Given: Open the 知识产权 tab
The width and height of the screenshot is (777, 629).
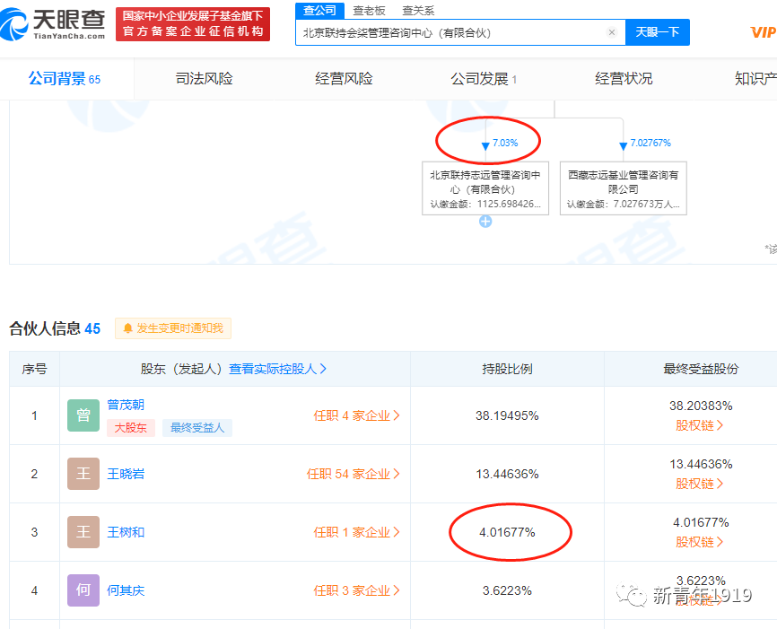Looking at the screenshot, I should [x=755, y=79].
